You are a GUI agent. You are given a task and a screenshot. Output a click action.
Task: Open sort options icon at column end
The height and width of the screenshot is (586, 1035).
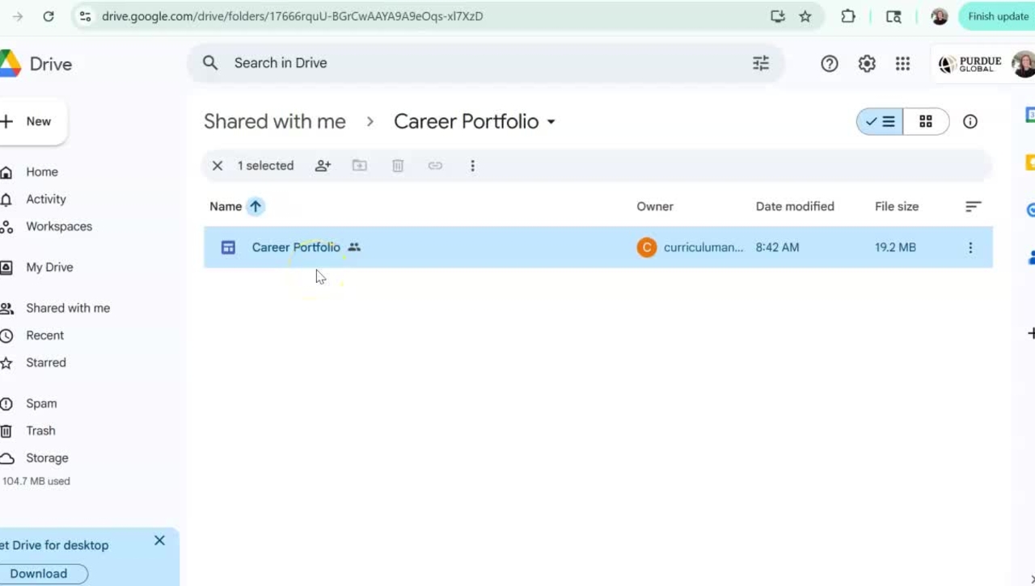[974, 207]
